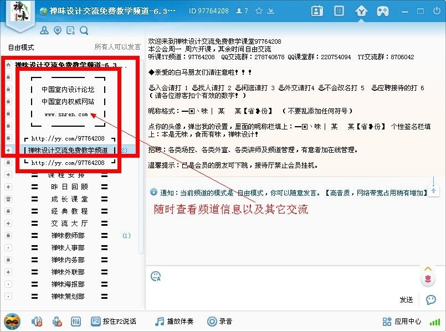Expand the gift panel up arrow
The width and height of the screenshot is (446, 332).
pos(428,268)
